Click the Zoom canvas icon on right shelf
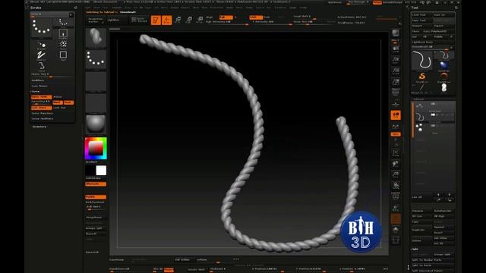486x273 pixels. [396, 60]
